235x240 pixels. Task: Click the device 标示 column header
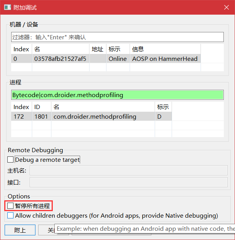(x=118, y=49)
